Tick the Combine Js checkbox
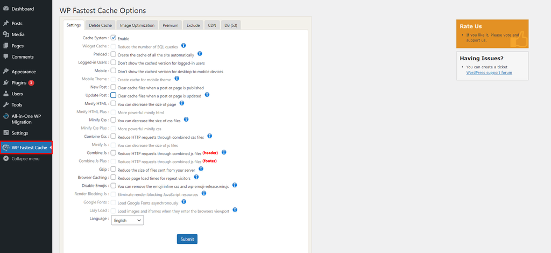This screenshot has width=551, height=253. click(x=114, y=152)
